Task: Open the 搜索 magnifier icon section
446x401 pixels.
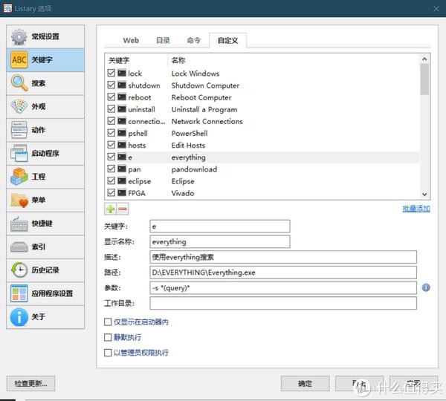Action: pos(19,83)
